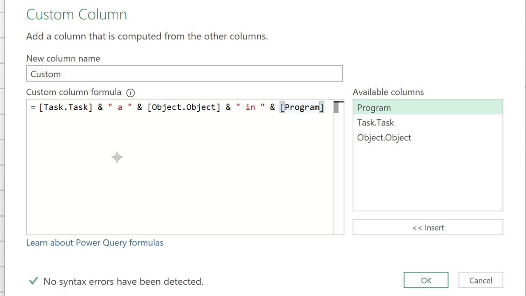
Task: Place cursor on [Task.Task] in the formula
Action: coord(66,107)
